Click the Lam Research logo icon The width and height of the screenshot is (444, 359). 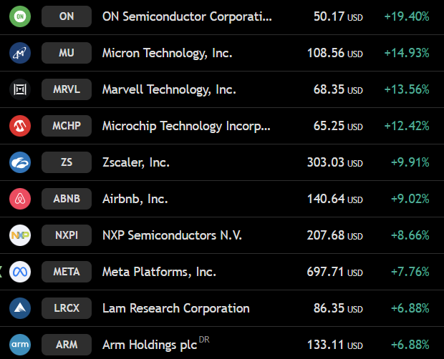tap(20, 308)
